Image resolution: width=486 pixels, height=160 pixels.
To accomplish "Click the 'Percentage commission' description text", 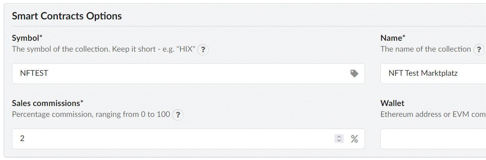I will click(91, 115).
